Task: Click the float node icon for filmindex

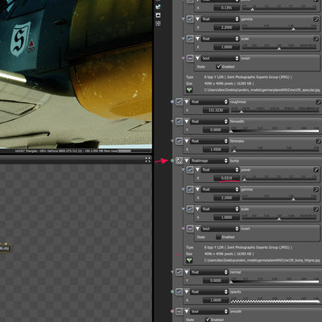Action: click(x=179, y=141)
